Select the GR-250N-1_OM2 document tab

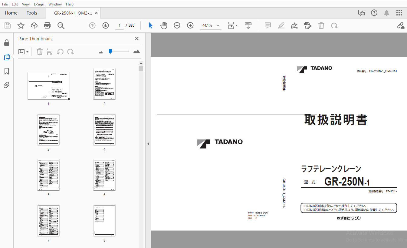[73, 13]
